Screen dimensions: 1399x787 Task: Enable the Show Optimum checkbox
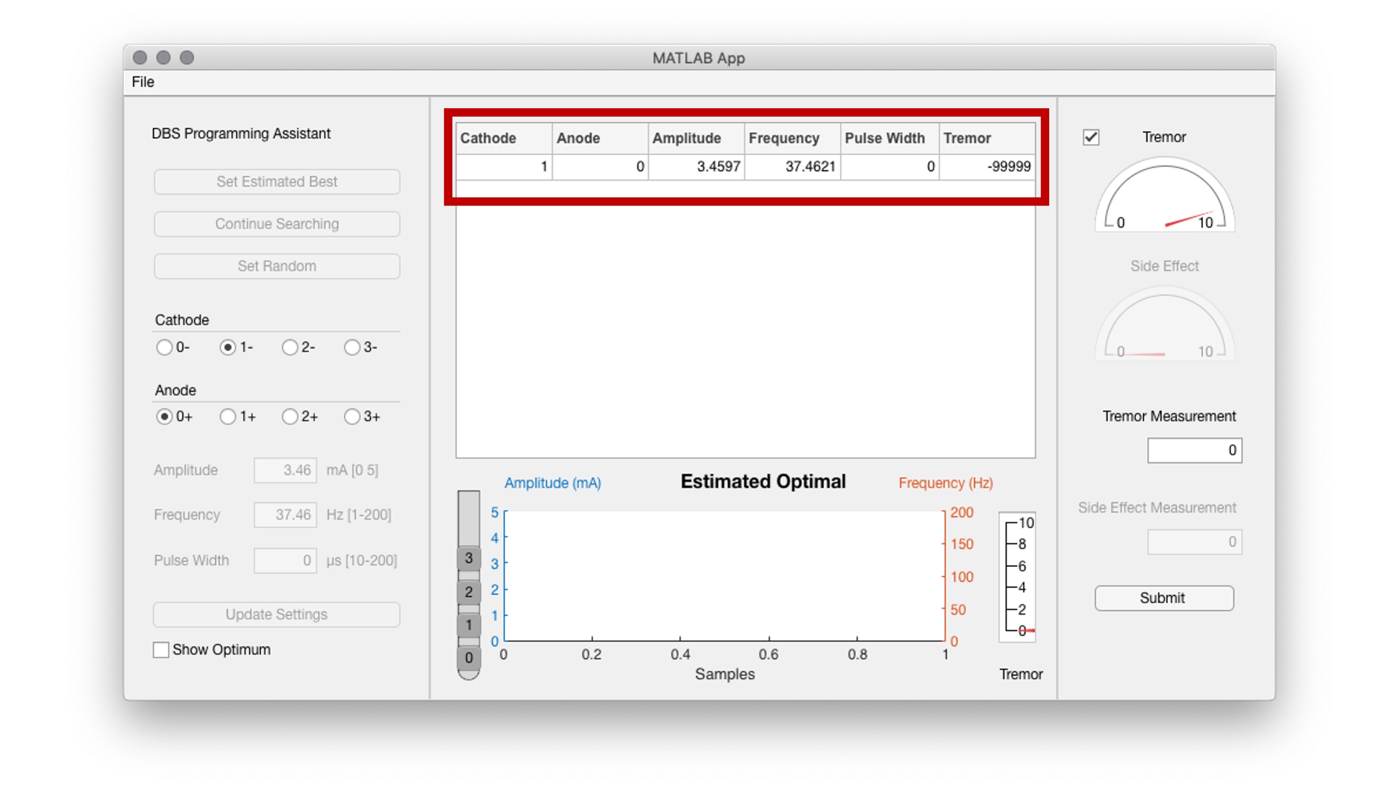coord(161,649)
